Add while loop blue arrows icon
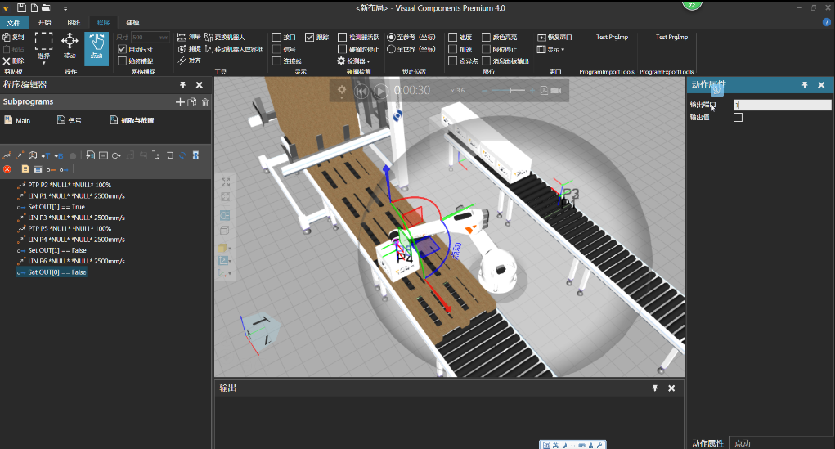835x449 pixels. [182, 155]
